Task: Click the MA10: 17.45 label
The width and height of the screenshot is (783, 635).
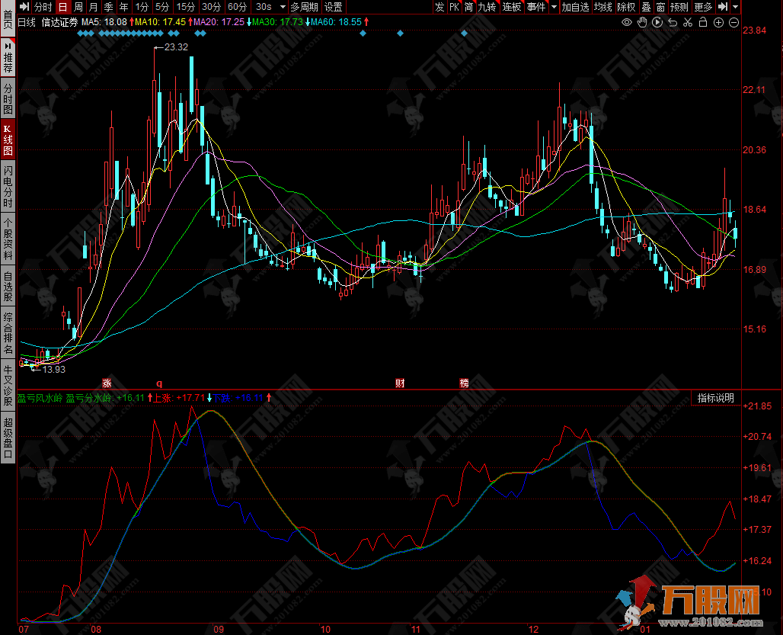Action: (x=160, y=22)
